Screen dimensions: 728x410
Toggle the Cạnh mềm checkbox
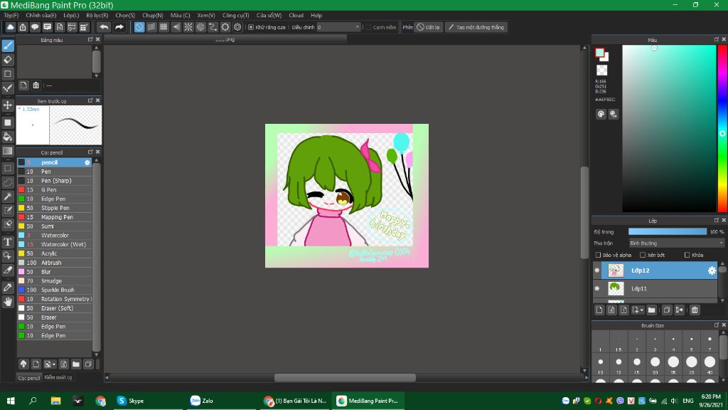(368, 28)
